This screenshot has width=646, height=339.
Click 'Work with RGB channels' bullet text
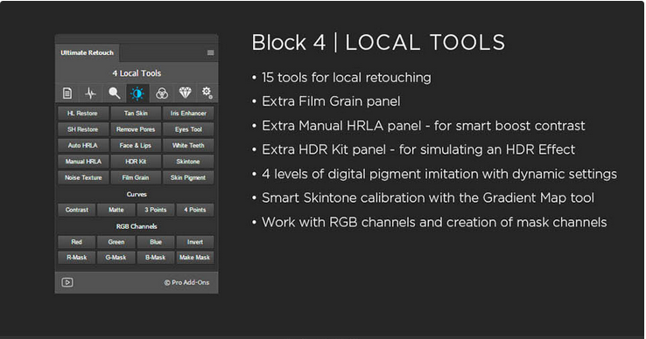tap(435, 222)
